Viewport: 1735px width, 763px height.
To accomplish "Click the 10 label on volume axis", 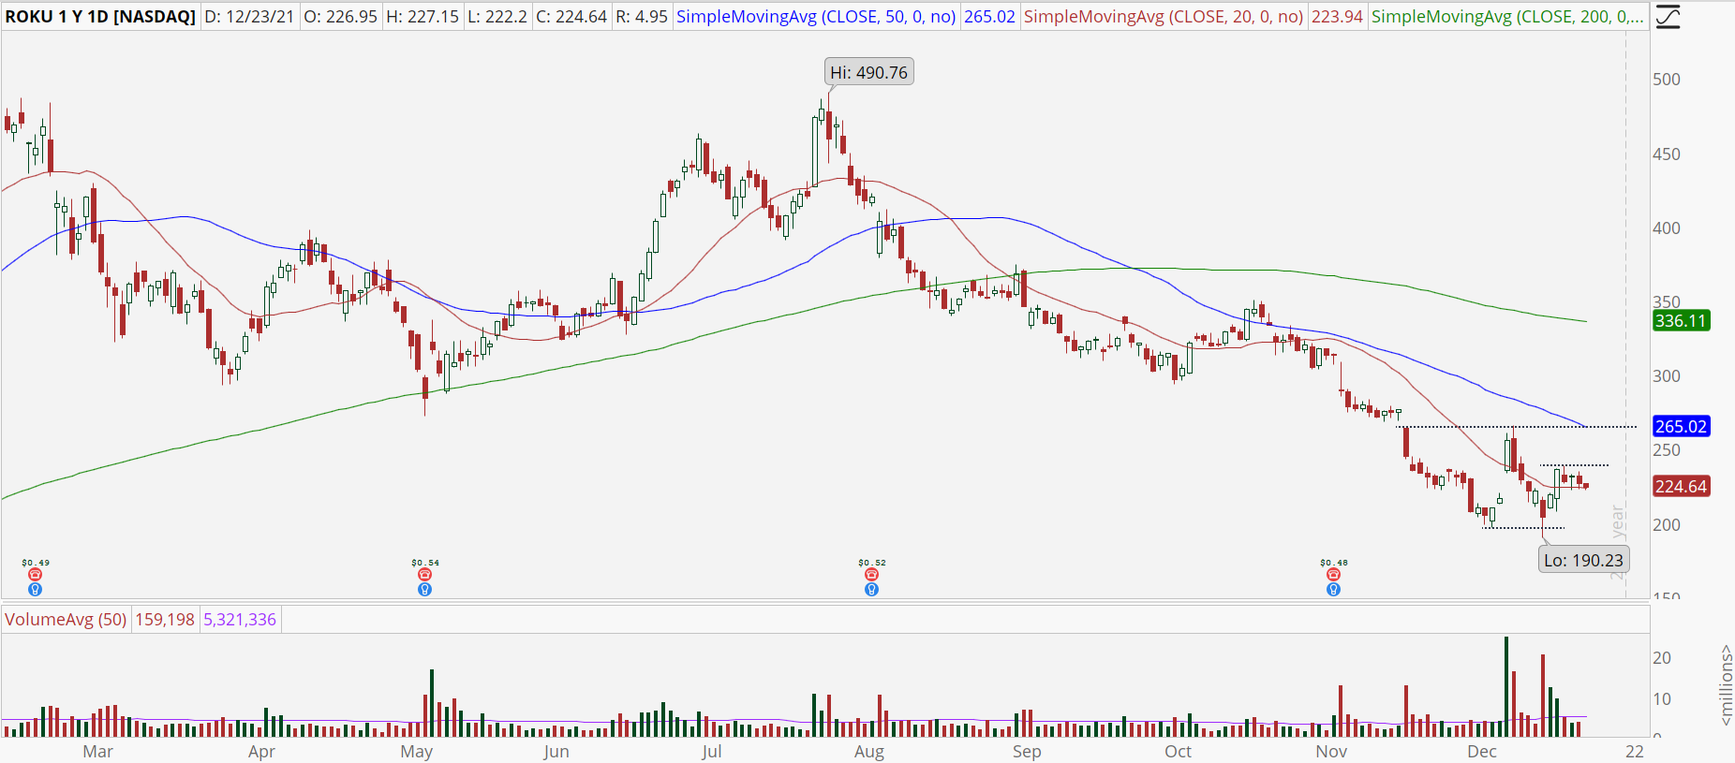I will [x=1662, y=699].
